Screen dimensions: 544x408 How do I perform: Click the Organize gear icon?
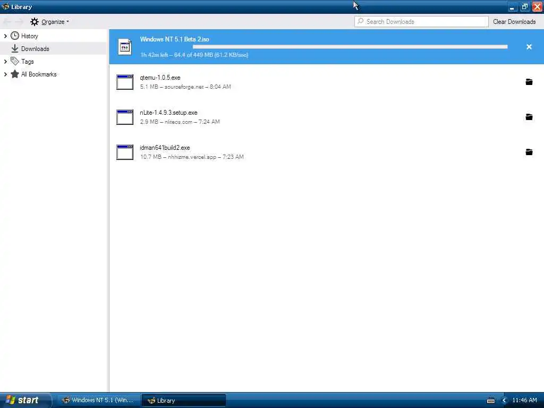coord(35,21)
